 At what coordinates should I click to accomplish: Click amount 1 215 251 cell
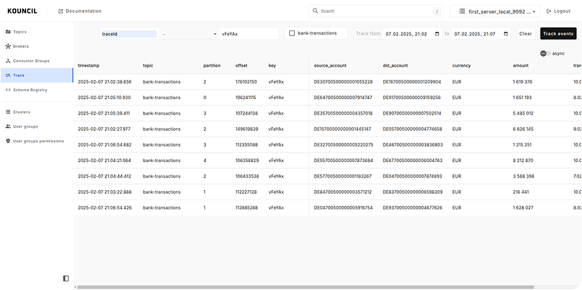523,145
